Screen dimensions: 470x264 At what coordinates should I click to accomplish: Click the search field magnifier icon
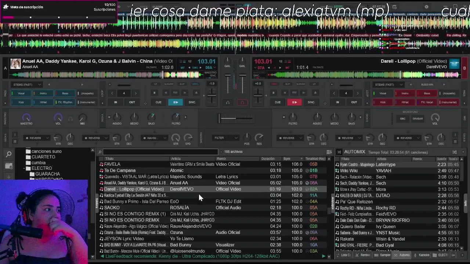[x=100, y=152]
